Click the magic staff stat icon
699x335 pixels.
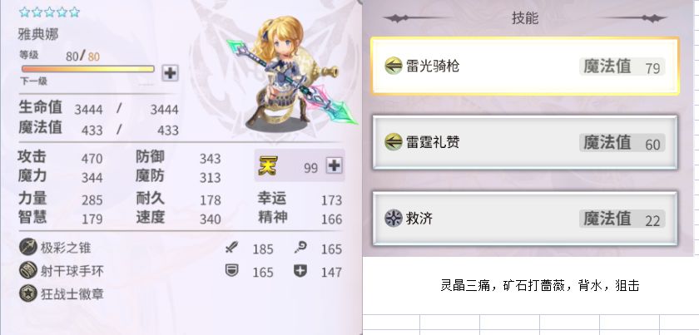pyautogui.click(x=300, y=247)
